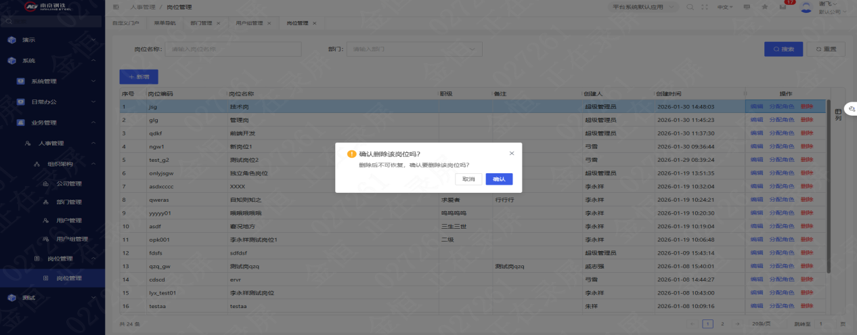The width and height of the screenshot is (857, 335).
Task: Click the star favorites icon
Action: (x=765, y=7)
